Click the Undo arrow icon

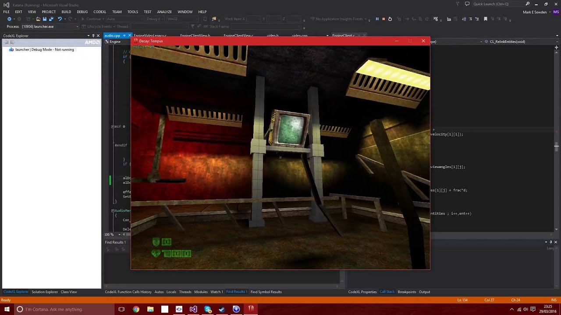coord(60,19)
